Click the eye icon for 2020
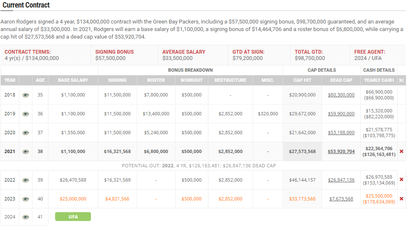407x226 pixels. pos(26,133)
